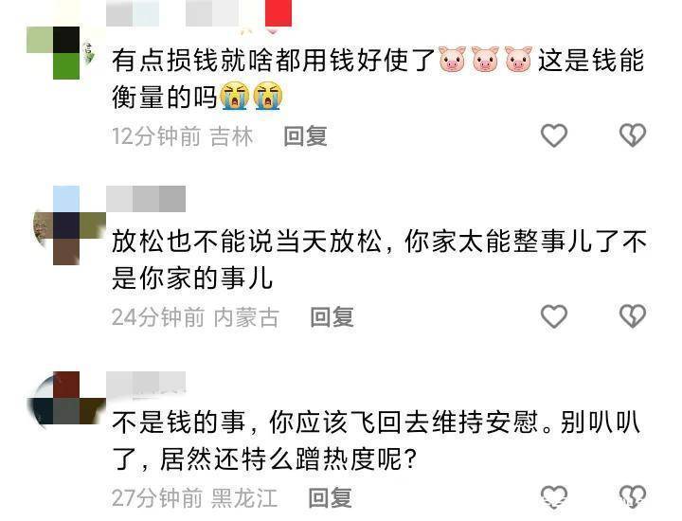Screen dimensions: 682x521
Task: Dislike the comment from 吉林
Action: tap(633, 135)
